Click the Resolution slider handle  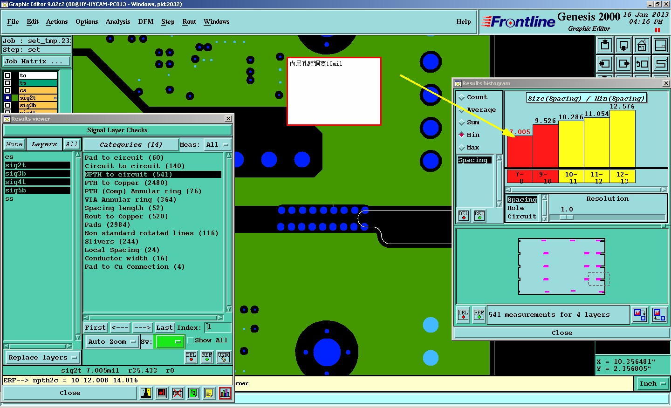click(x=567, y=218)
